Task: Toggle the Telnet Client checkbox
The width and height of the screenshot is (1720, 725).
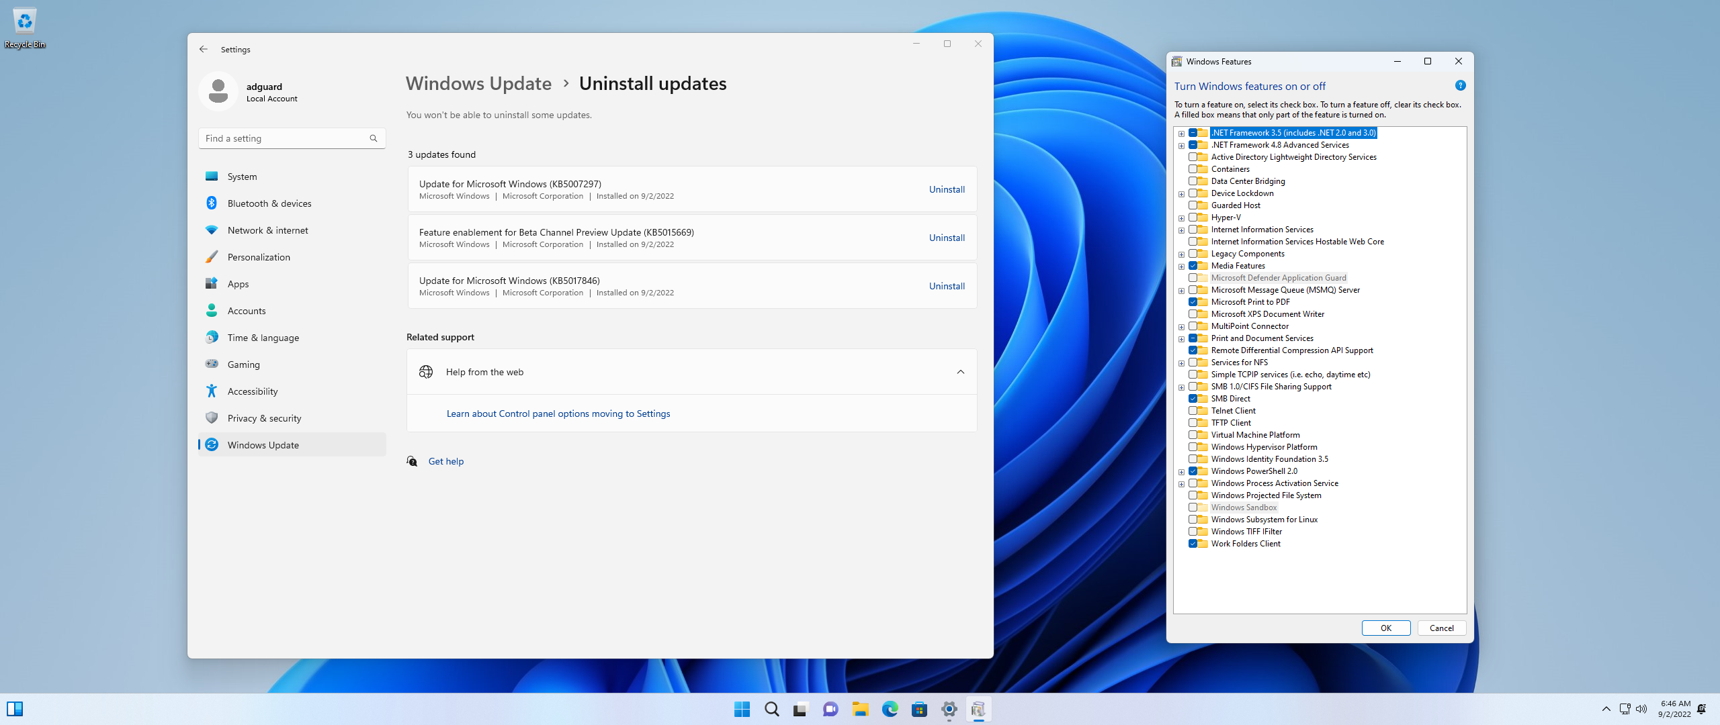Action: (x=1193, y=411)
